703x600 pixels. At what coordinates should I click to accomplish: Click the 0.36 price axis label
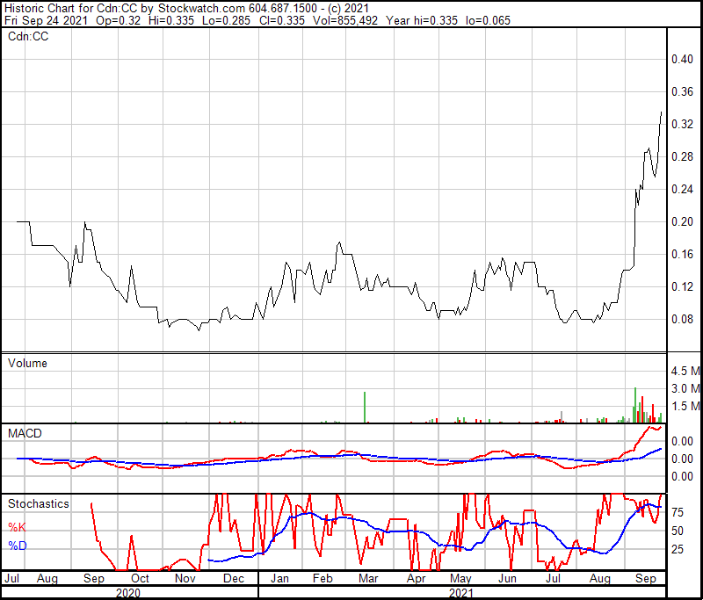[682, 92]
